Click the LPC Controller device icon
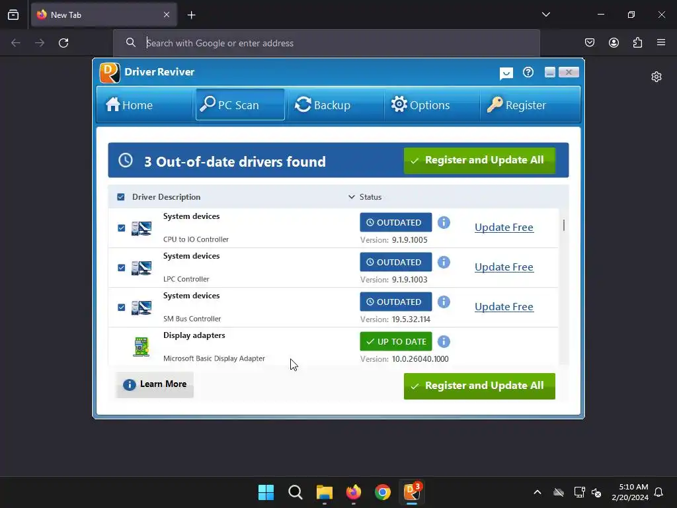Image resolution: width=677 pixels, height=508 pixels. pos(141,268)
